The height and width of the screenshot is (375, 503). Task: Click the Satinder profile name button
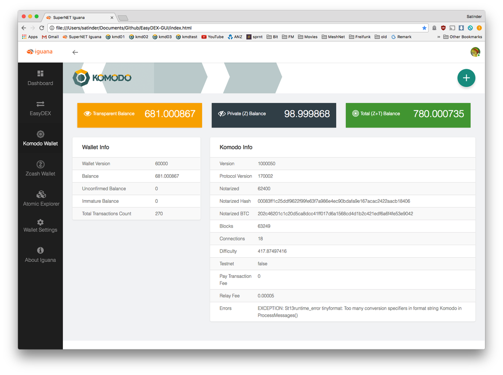coord(474,17)
